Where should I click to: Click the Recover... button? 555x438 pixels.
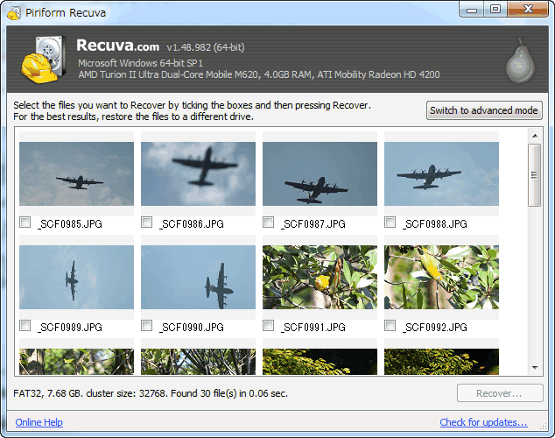[500, 393]
